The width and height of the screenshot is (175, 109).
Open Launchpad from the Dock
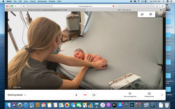pos(20,105)
